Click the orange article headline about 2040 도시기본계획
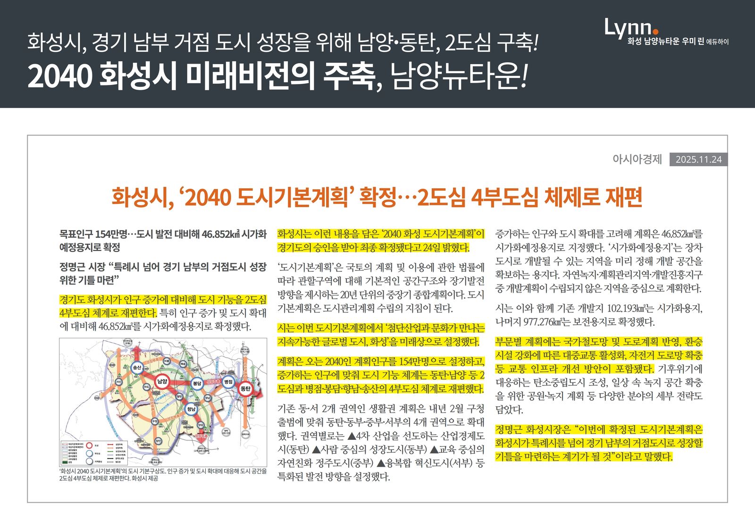Image resolution: width=755 pixels, height=530 pixels. tap(377, 197)
